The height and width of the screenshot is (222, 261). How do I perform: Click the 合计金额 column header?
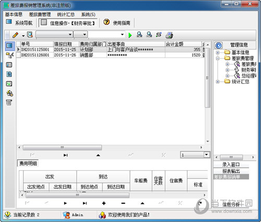click(x=183, y=44)
